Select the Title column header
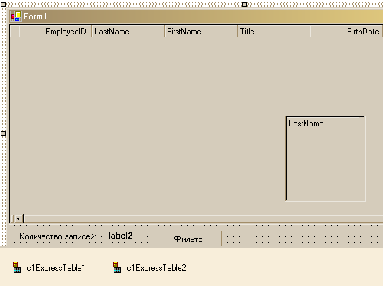 coord(274,32)
